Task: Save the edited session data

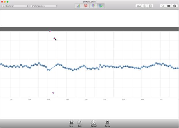Action: [71, 123]
